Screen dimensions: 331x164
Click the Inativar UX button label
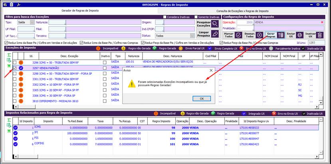pyautogui.click(x=311, y=35)
